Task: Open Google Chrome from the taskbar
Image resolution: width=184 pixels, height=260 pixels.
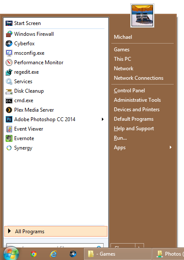Action: pos(34,254)
